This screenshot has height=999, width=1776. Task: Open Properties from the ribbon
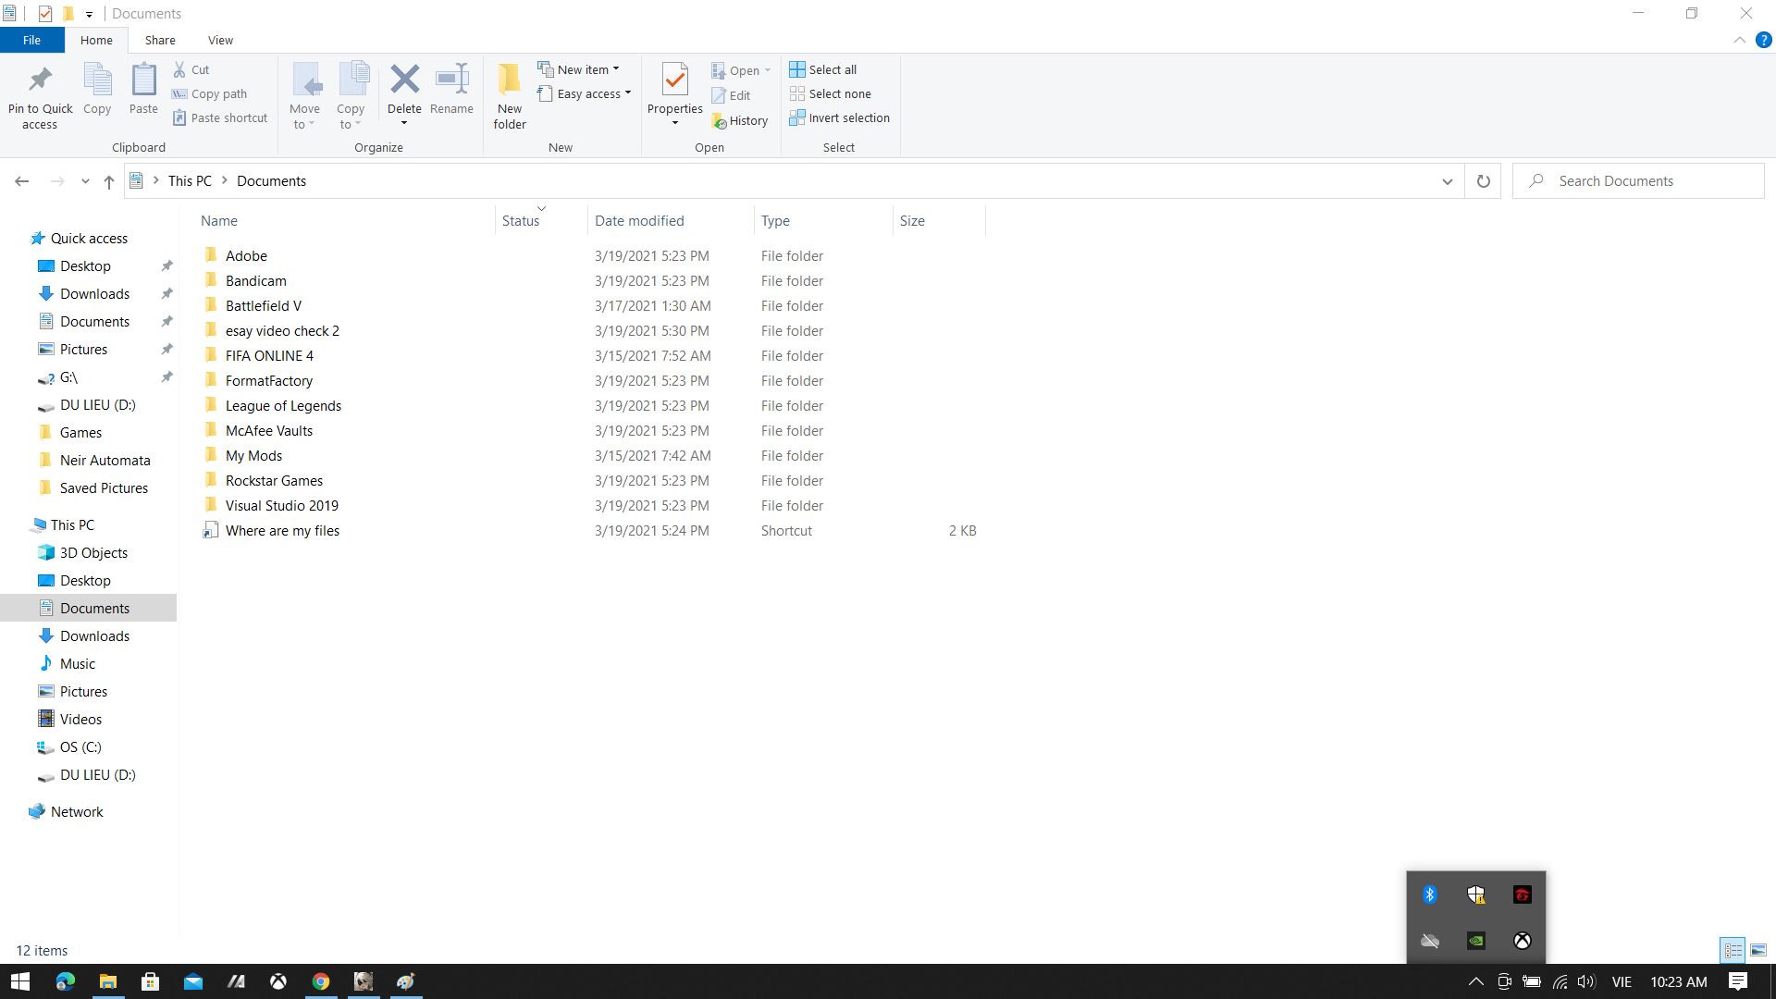(674, 80)
